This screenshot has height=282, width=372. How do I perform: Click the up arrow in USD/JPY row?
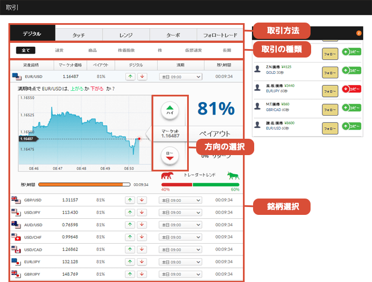[130, 212]
